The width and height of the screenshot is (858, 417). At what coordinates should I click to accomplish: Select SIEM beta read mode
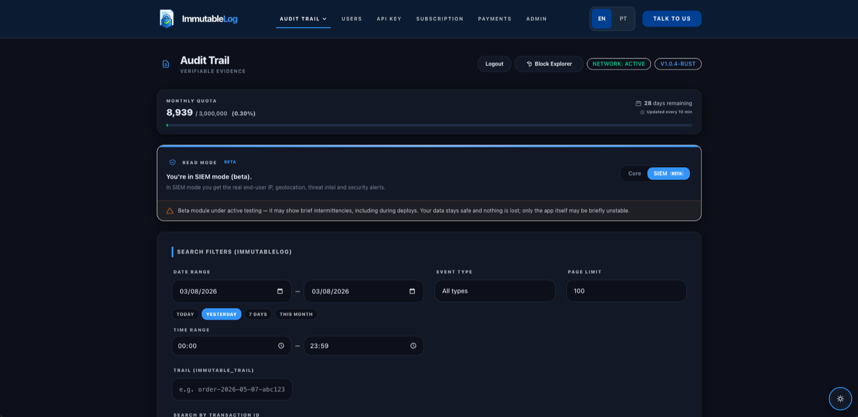click(x=668, y=174)
